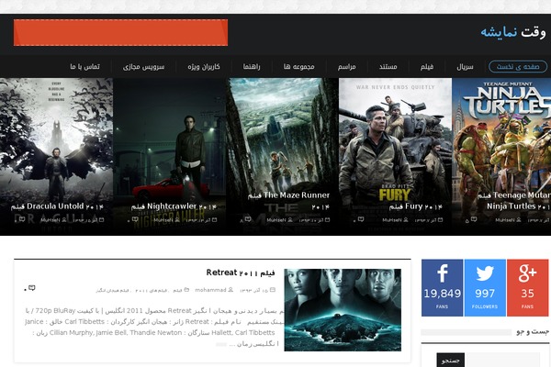Image resolution: width=551 pixels, height=367 pixels.
Task: Click user icon beside MuHseN on Fury
Action: pyautogui.click(x=406, y=220)
